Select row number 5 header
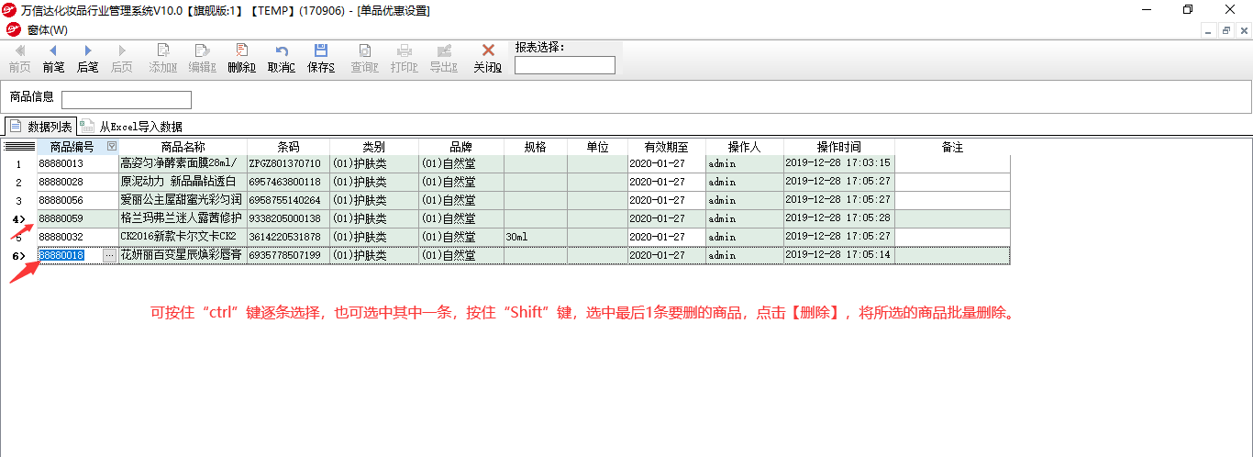 click(19, 237)
